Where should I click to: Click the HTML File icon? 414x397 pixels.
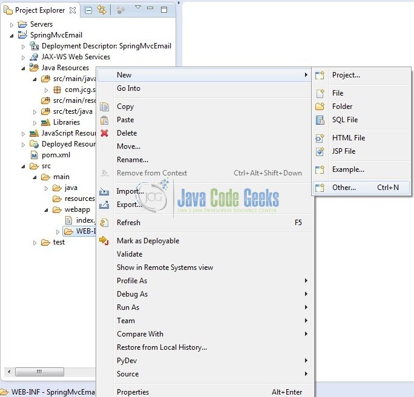320,138
